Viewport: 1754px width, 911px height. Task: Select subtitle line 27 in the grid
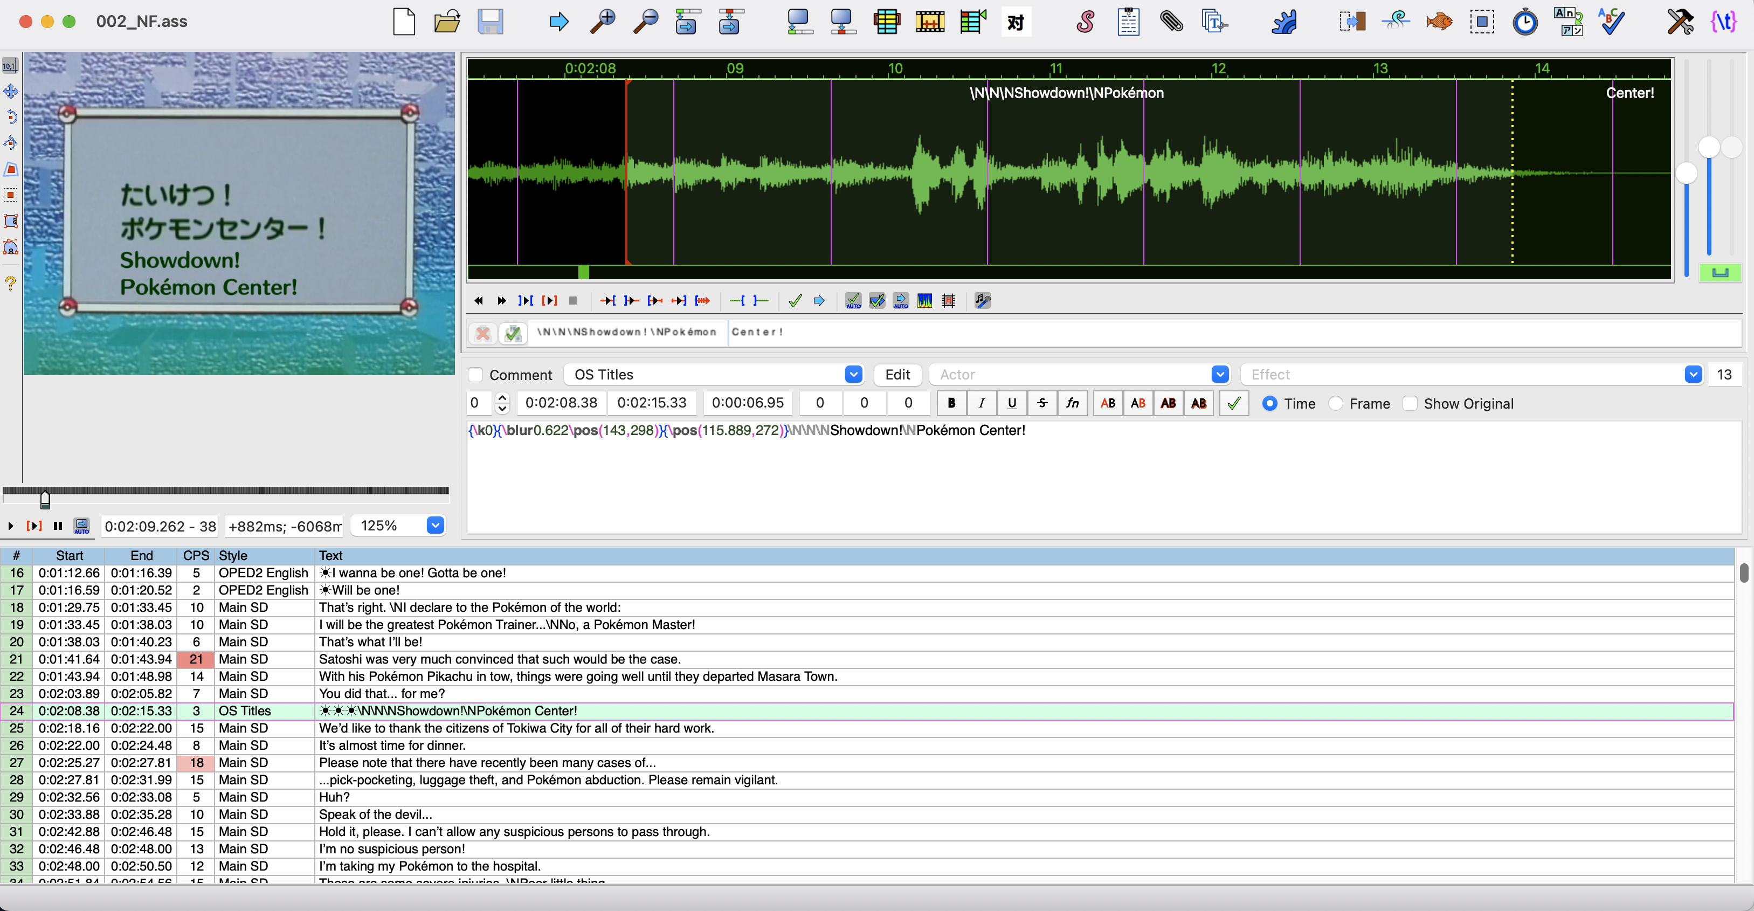[477, 763]
